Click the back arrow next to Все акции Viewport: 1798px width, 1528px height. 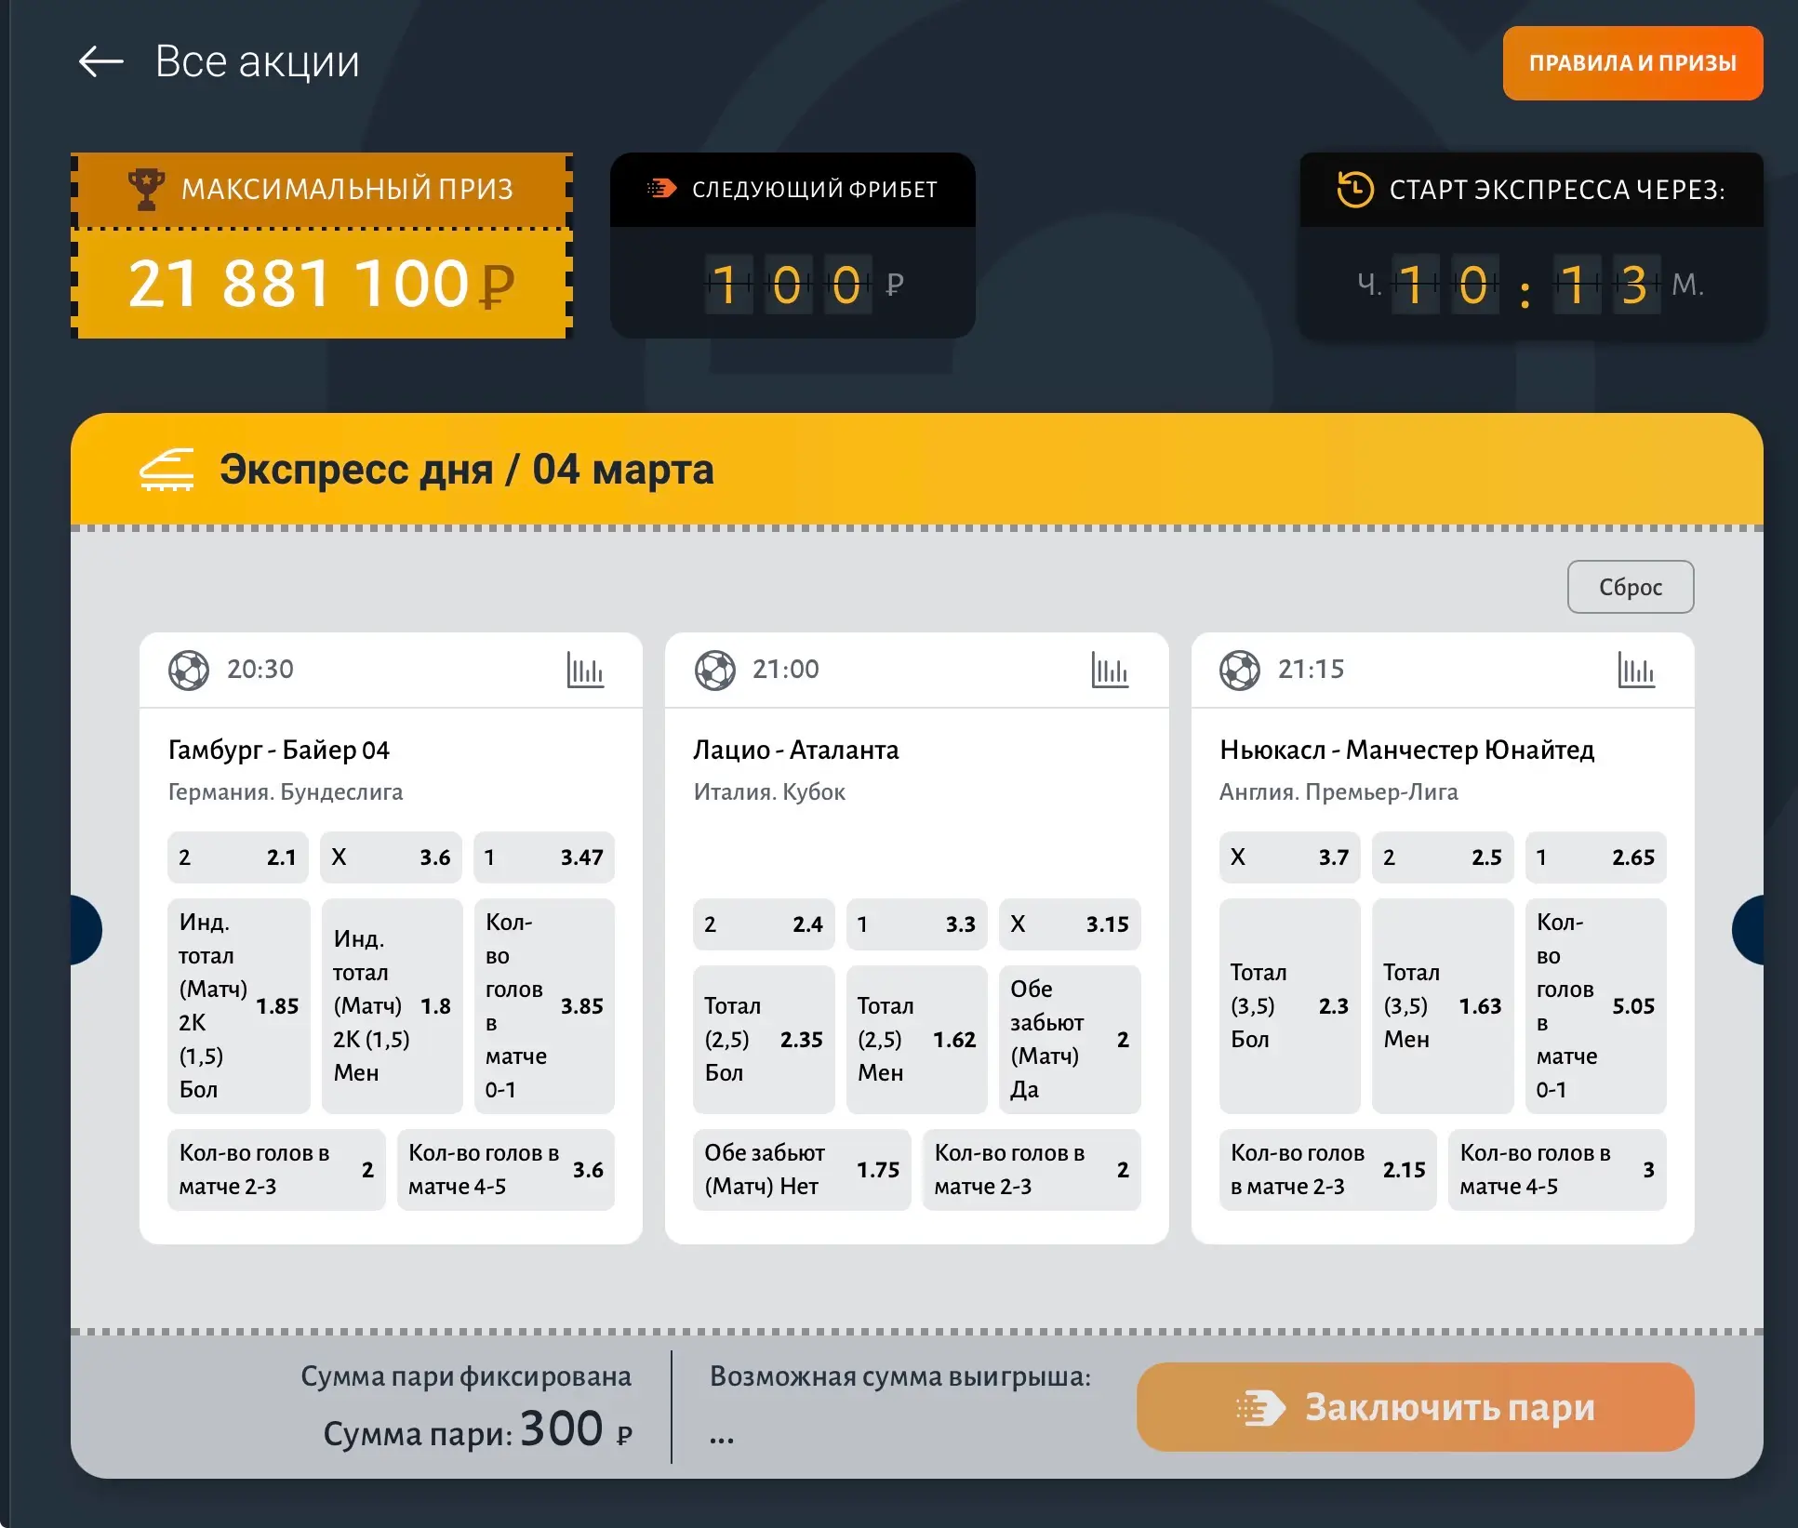101,62
